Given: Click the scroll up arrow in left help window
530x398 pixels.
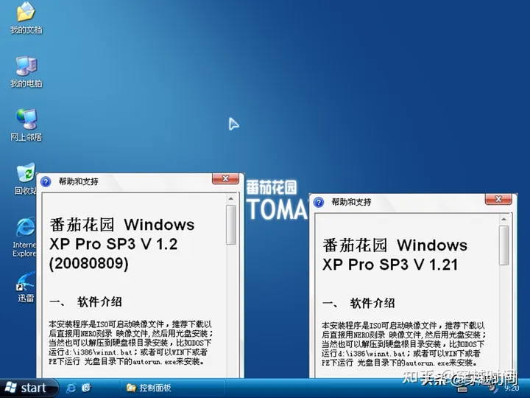Looking at the screenshot, I should (x=231, y=199).
